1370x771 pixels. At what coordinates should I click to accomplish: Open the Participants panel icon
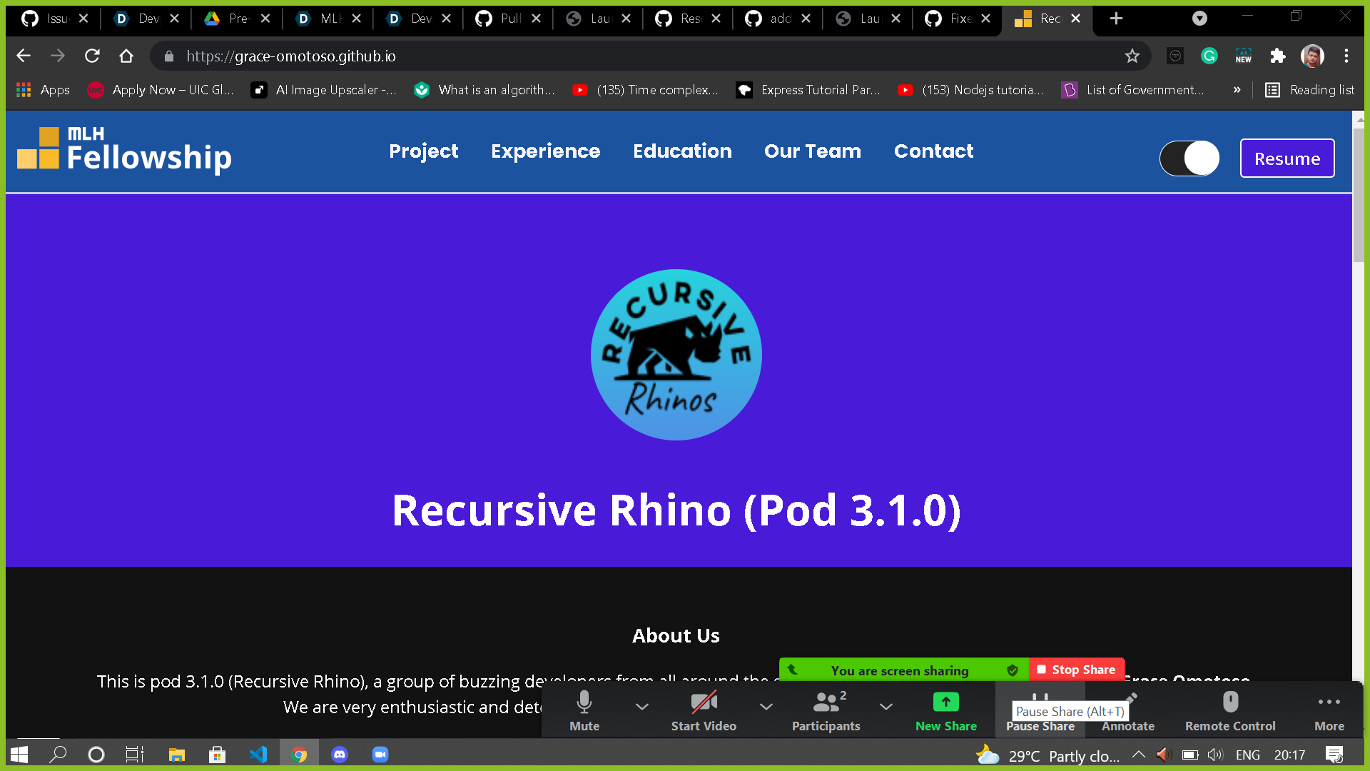pyautogui.click(x=826, y=703)
